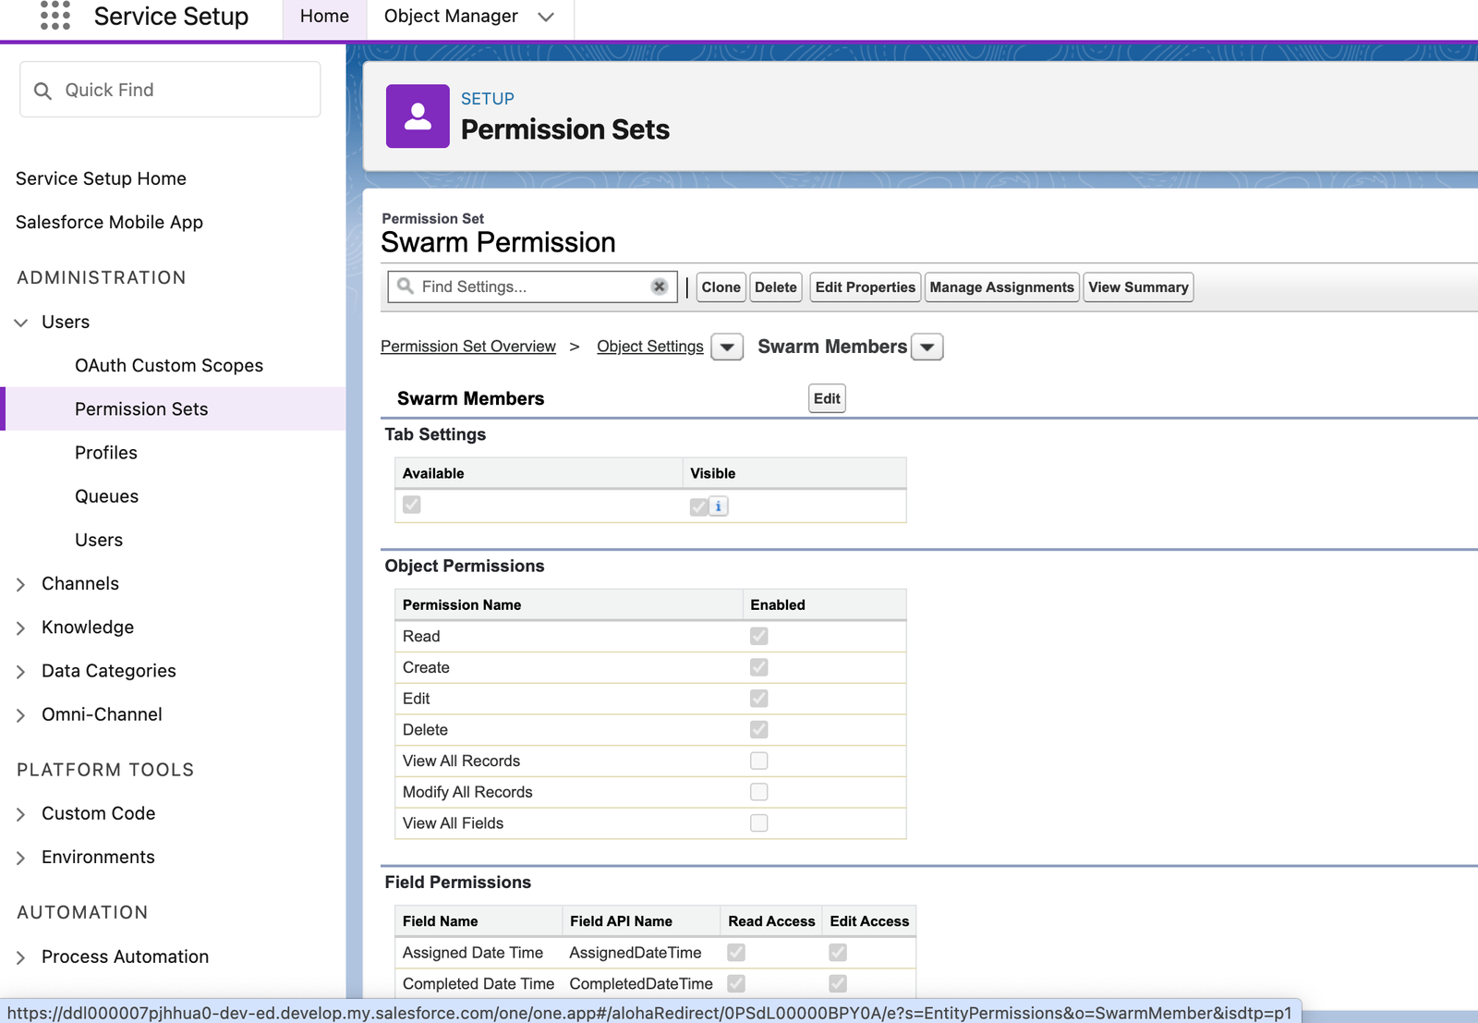
Task: Toggle the Create permission checkbox
Action: pos(759,667)
